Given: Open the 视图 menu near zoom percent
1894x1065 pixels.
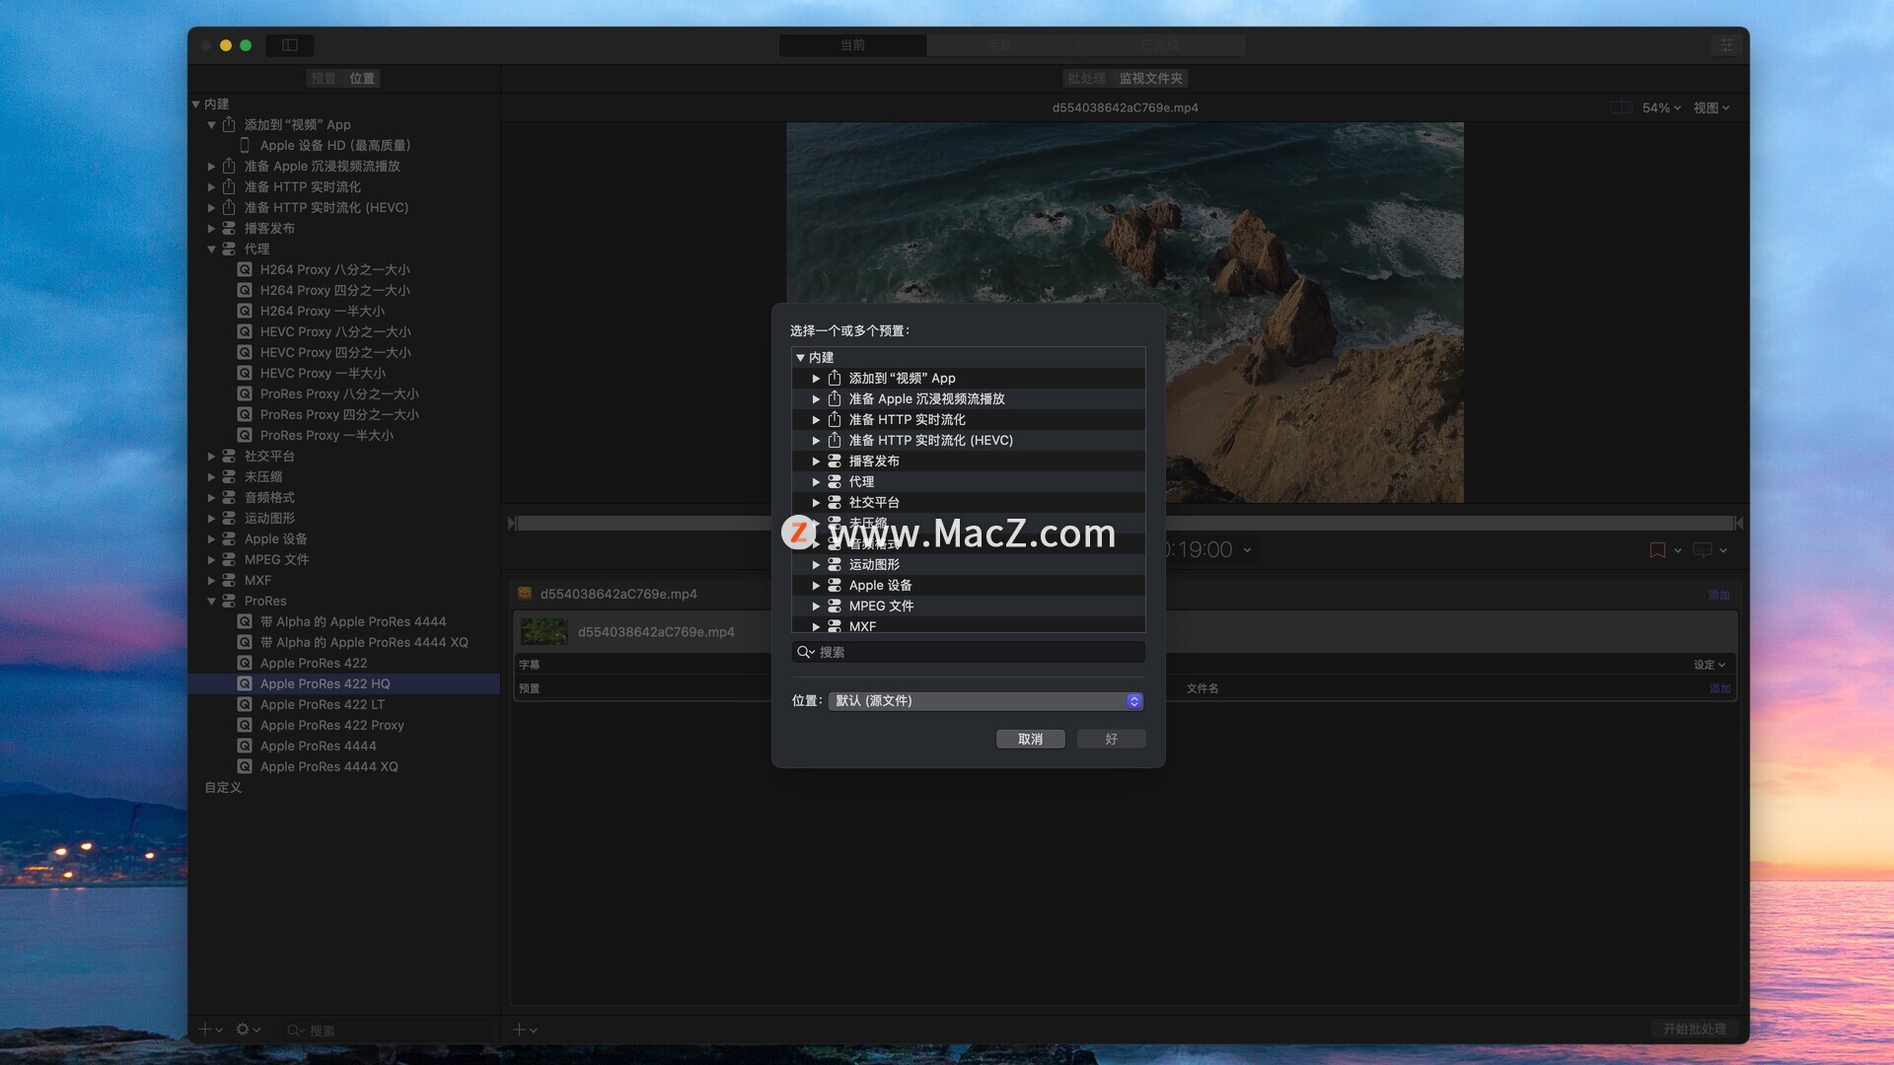Looking at the screenshot, I should tap(1711, 107).
